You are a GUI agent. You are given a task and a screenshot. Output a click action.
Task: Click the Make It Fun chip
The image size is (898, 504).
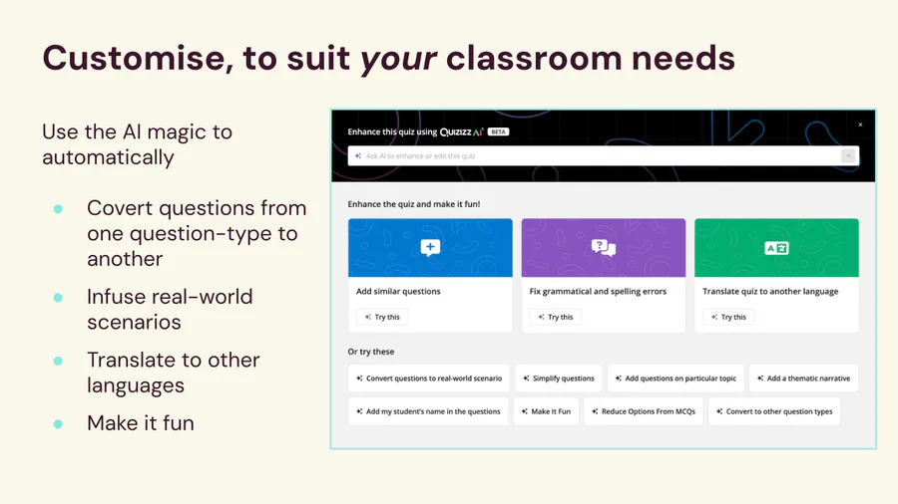point(546,411)
